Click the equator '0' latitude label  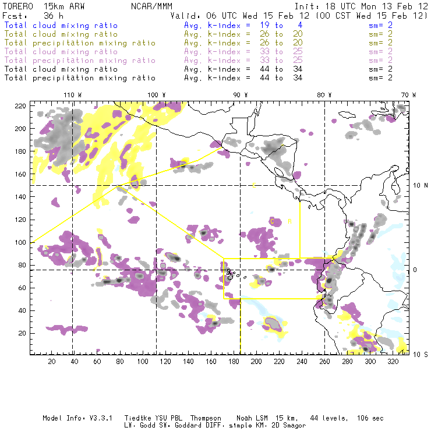click(x=415, y=270)
